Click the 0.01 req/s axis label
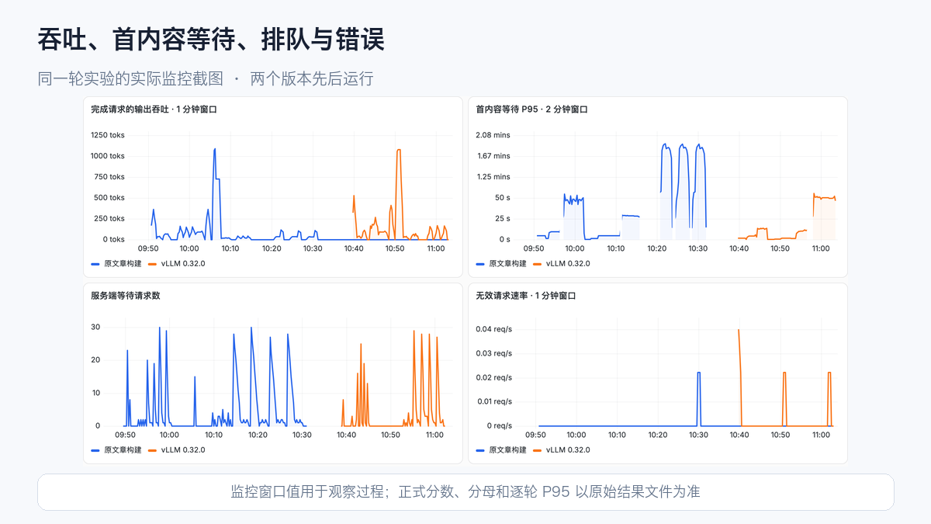 494,401
